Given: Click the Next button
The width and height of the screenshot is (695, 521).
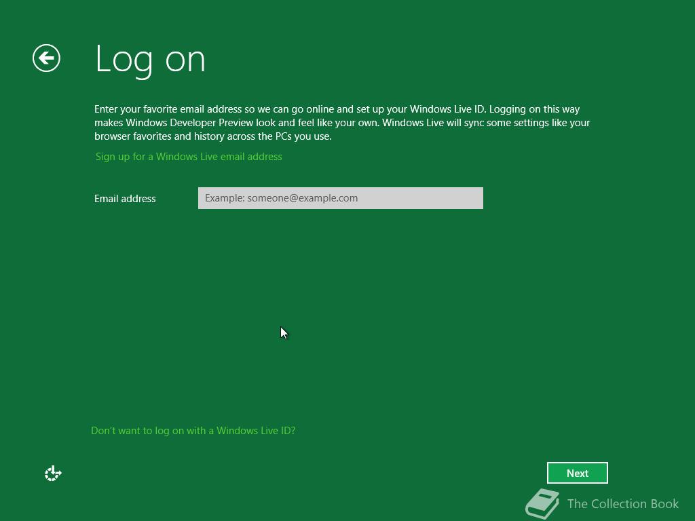Looking at the screenshot, I should pos(577,473).
